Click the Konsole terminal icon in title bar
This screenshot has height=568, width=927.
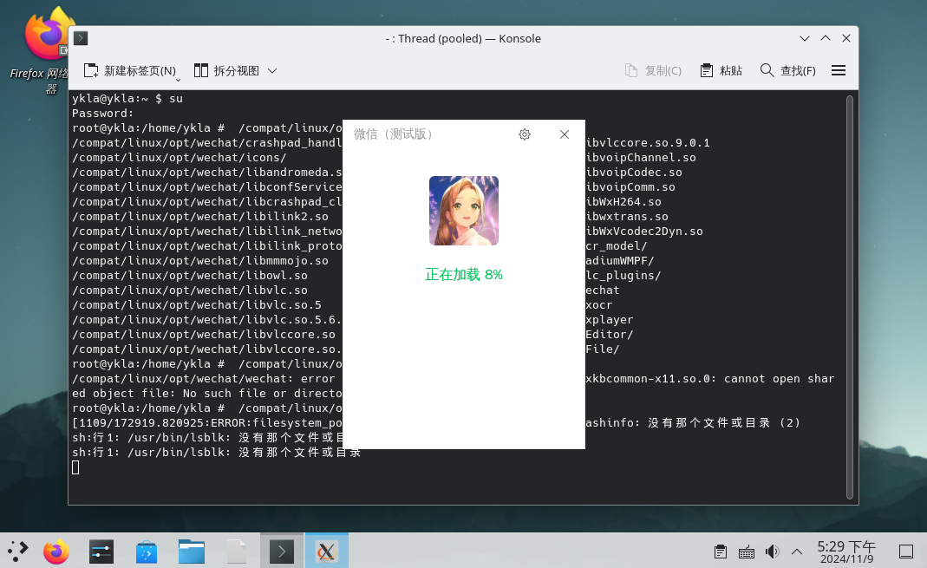[x=81, y=38]
